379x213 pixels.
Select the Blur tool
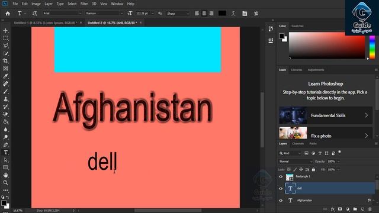click(x=5, y=130)
